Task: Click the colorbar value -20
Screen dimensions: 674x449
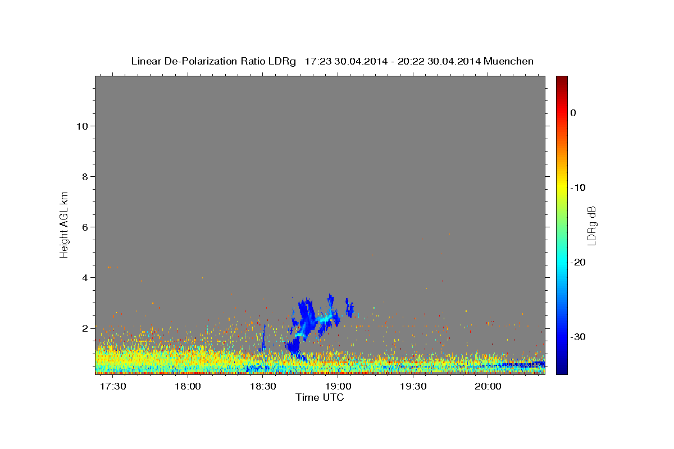Action: tap(578, 262)
